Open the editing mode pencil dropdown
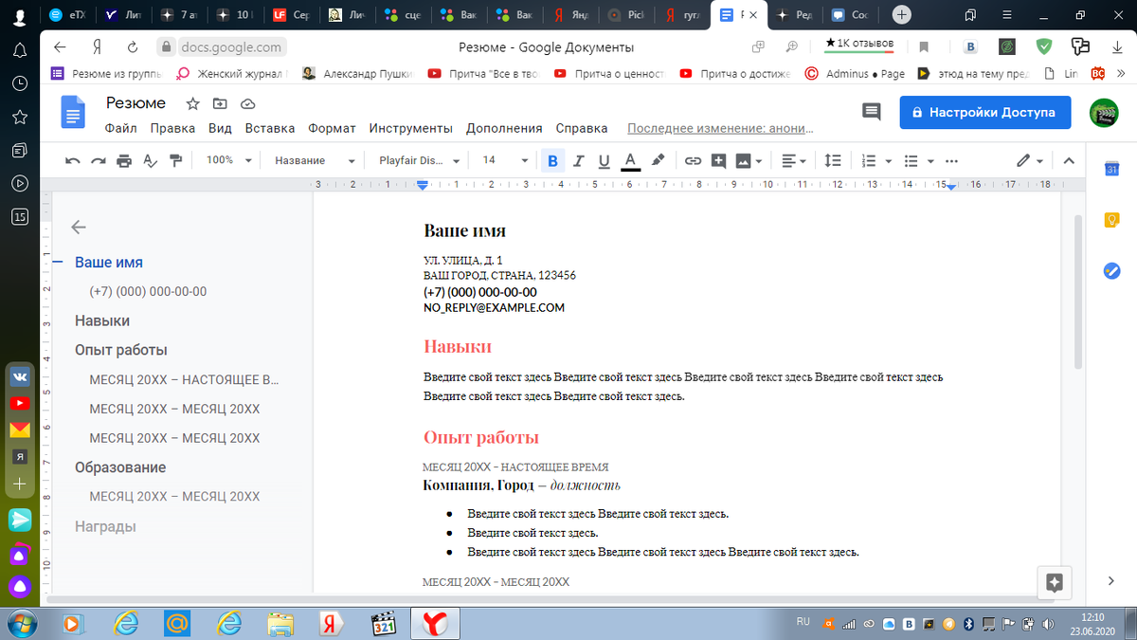The height and width of the screenshot is (640, 1137). 1030,161
